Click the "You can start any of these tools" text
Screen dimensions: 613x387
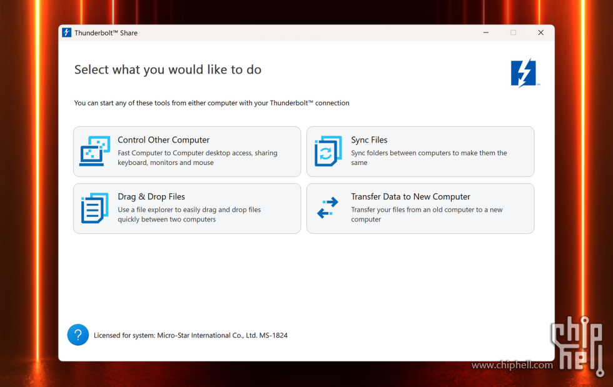click(211, 103)
